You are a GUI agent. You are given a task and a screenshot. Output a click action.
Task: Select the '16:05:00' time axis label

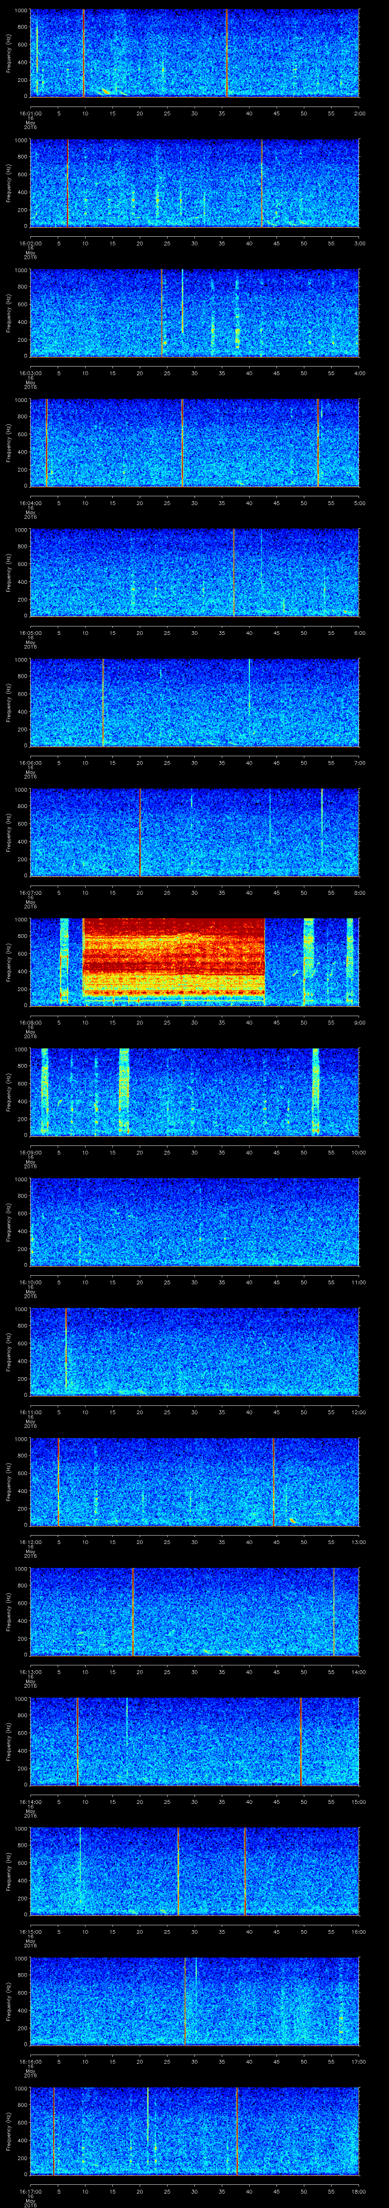pyautogui.click(x=30, y=632)
